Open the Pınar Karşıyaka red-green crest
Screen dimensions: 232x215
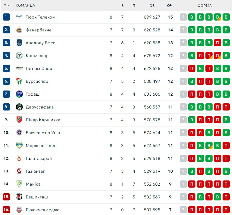pos(19,120)
